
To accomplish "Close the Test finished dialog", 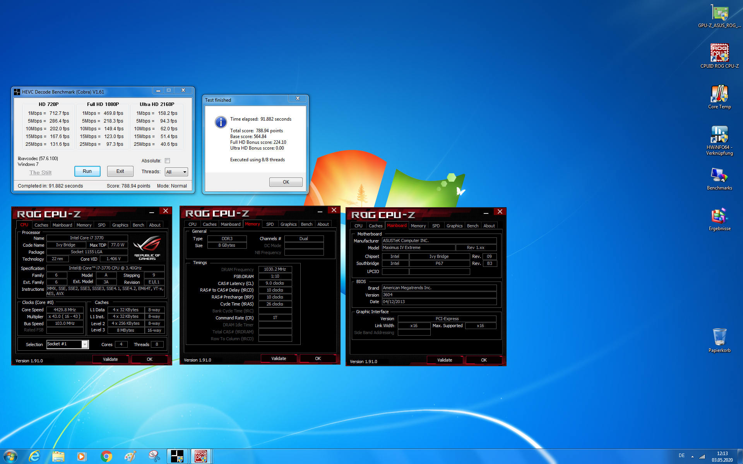I will pyautogui.click(x=298, y=98).
